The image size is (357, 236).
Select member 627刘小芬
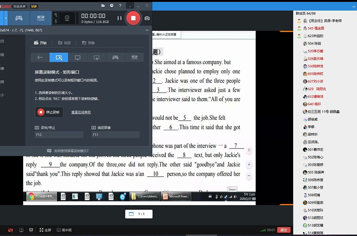coord(313,81)
